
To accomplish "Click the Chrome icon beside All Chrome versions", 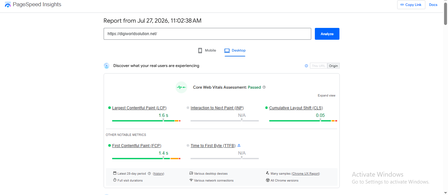I will click(268, 180).
